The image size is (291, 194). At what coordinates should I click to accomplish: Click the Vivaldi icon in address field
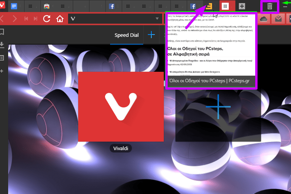tap(73, 19)
